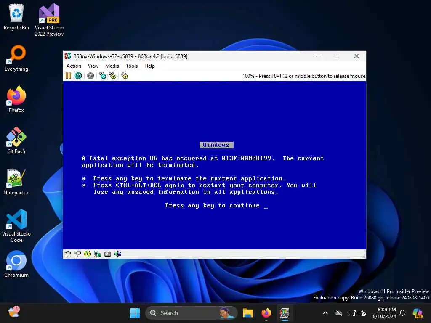The image size is (431, 323).
Task: Click the 86Box title bar app icon
Action: 68,56
